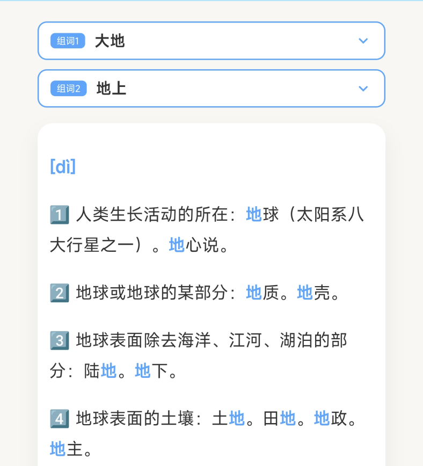Open the 地上 word card
423x466 pixels.
tap(211, 88)
